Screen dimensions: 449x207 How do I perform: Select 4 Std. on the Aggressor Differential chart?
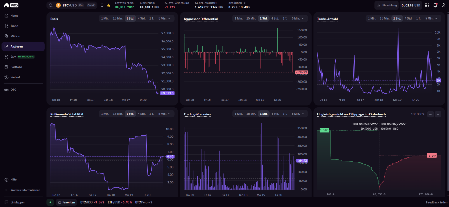click(275, 18)
